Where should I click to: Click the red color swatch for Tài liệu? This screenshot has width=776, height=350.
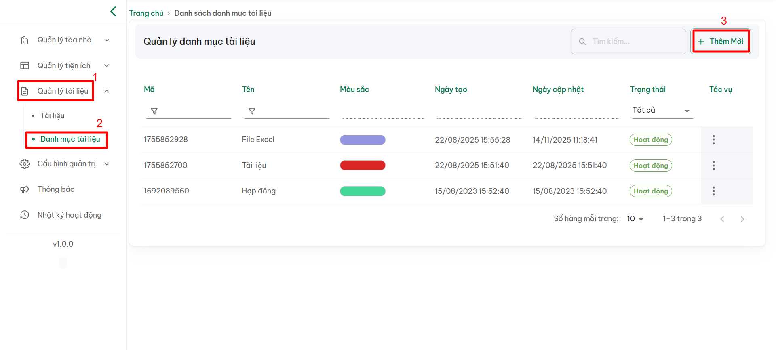click(x=363, y=166)
